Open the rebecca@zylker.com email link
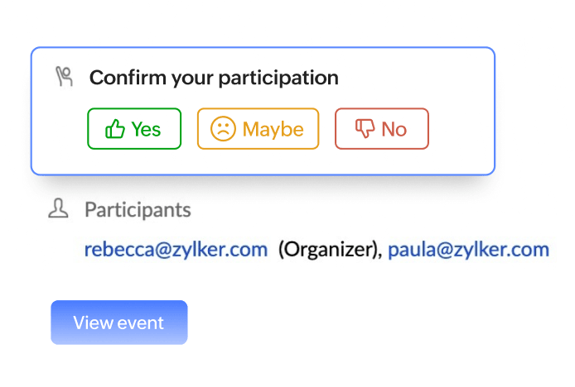Screen dimensions: 575x387 pyautogui.click(x=176, y=249)
